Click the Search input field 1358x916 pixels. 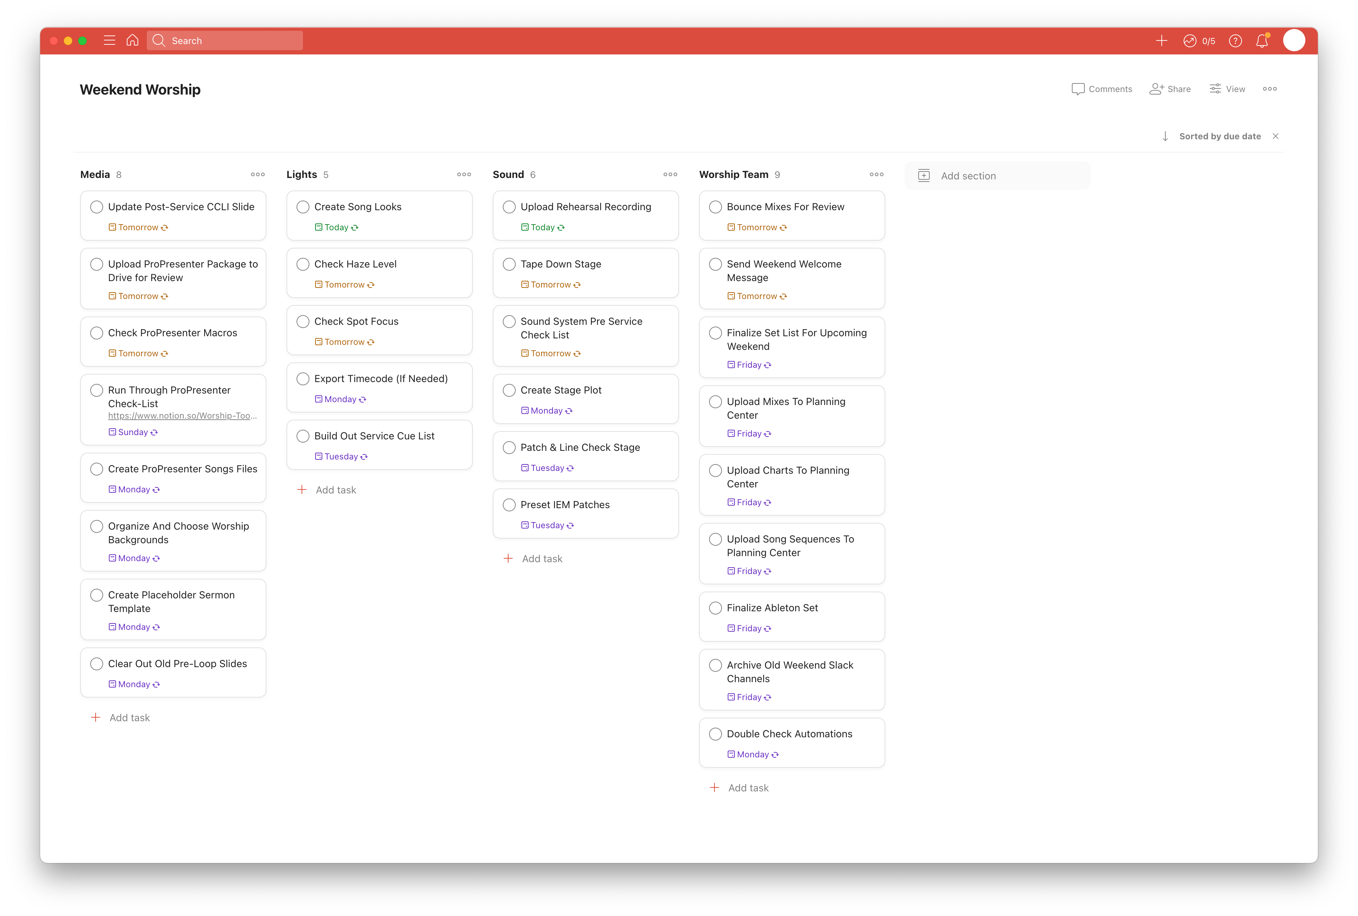(225, 40)
